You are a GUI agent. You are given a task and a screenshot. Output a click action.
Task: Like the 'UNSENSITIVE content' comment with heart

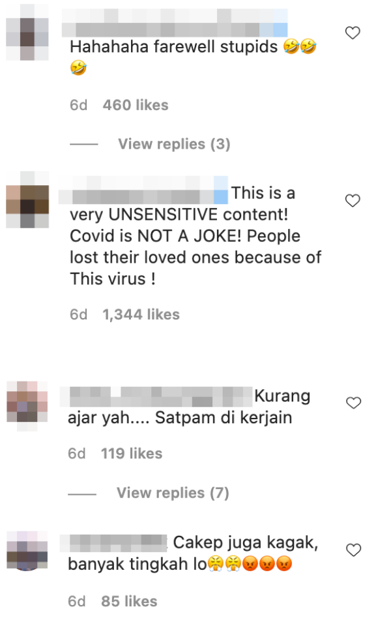[x=352, y=200]
